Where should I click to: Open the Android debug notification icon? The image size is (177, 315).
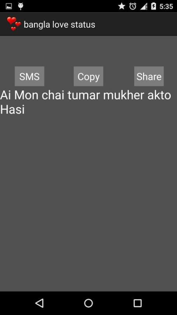tap(21, 6)
